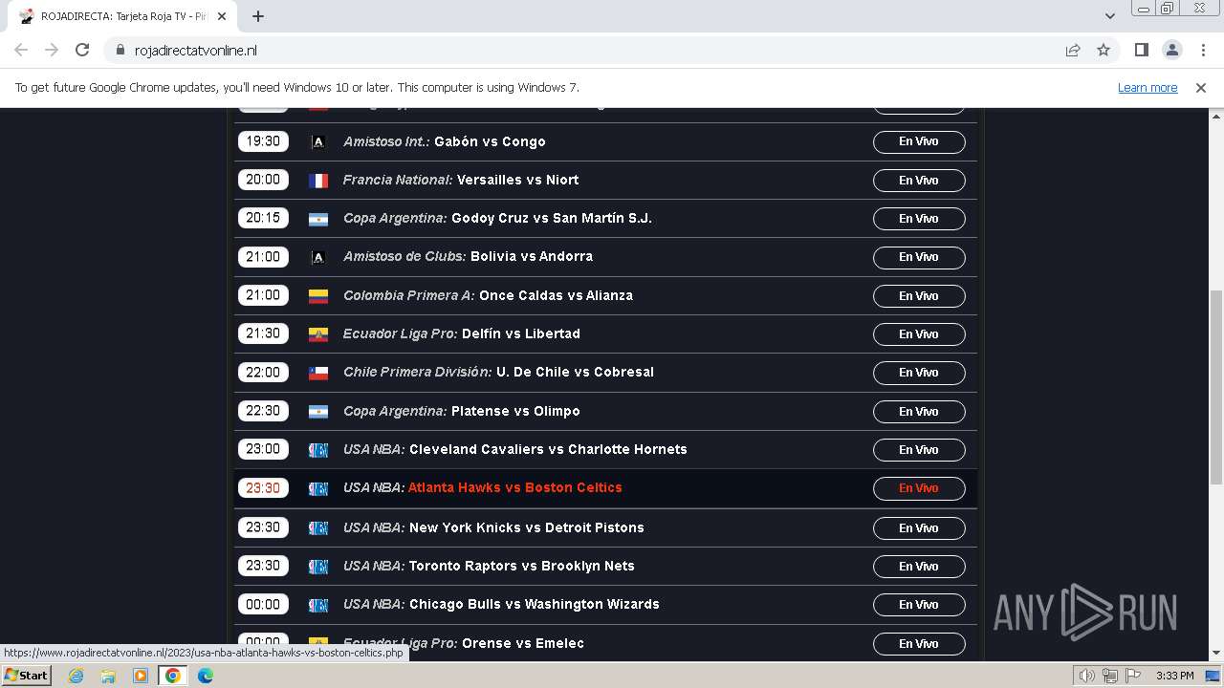The width and height of the screenshot is (1224, 688).
Task: Click the Argentina flag icon beside Godoy Cruz
Action: [318, 219]
